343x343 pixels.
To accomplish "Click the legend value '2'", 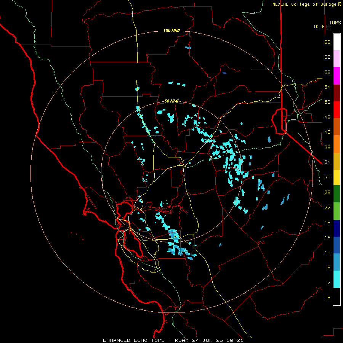I will pyautogui.click(x=329, y=282).
